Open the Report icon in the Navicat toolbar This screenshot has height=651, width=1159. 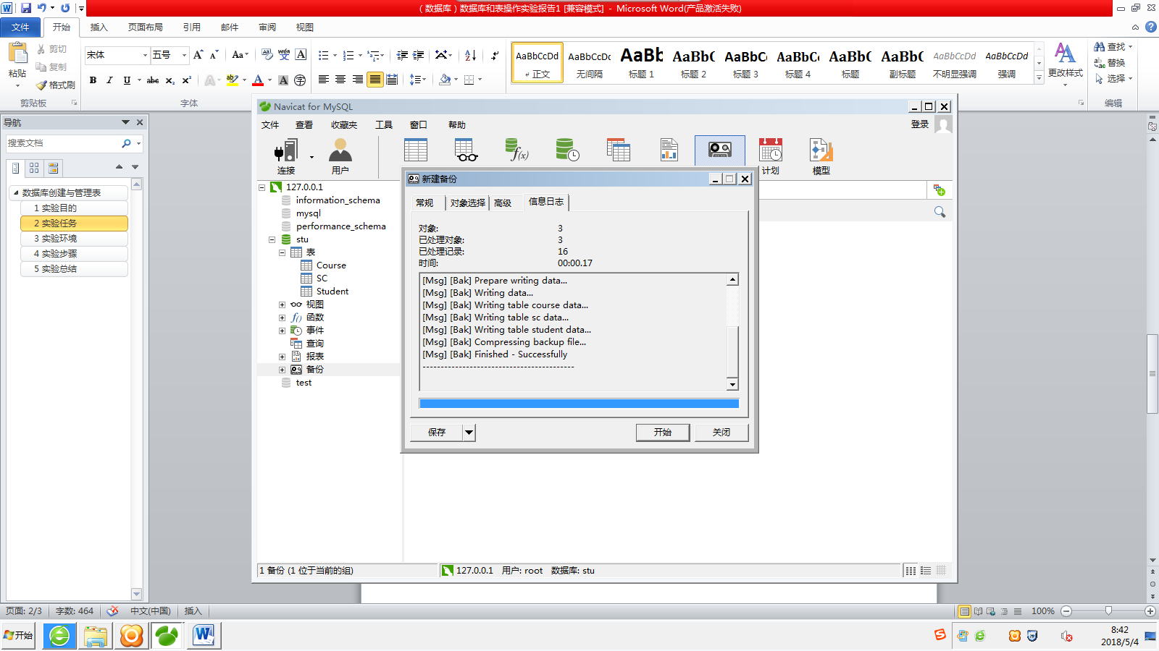tap(669, 150)
